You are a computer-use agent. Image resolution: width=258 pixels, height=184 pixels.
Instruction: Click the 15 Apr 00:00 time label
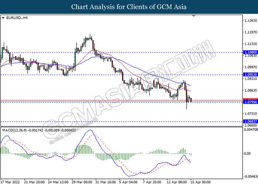coord(201,182)
